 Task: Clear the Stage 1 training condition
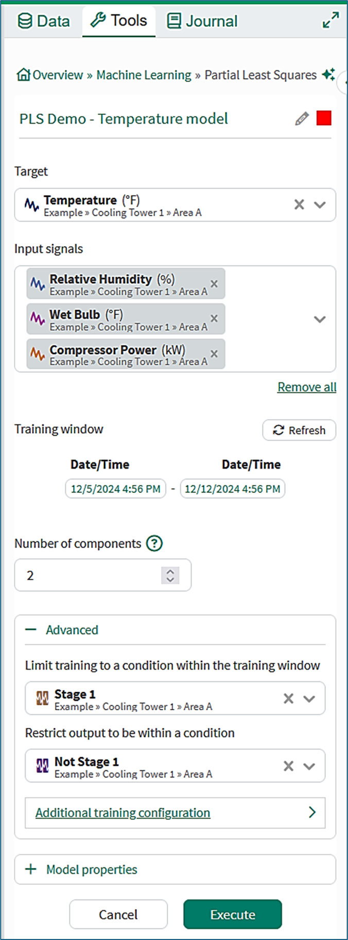288,698
